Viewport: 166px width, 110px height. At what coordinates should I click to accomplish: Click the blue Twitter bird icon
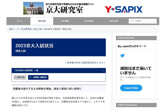pos(122,56)
